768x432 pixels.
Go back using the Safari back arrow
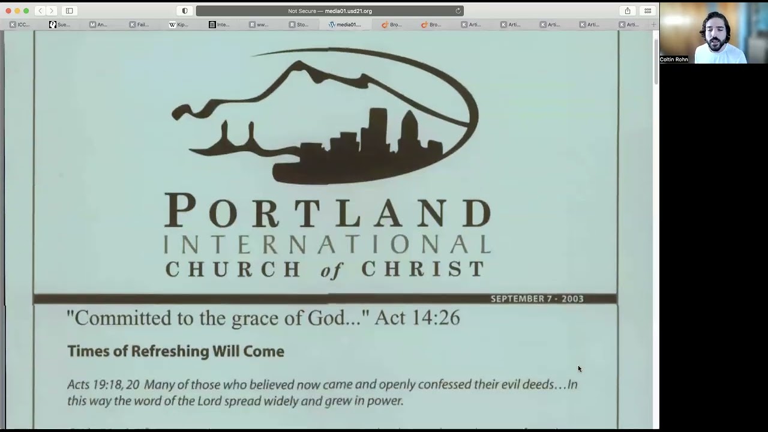[x=40, y=11]
